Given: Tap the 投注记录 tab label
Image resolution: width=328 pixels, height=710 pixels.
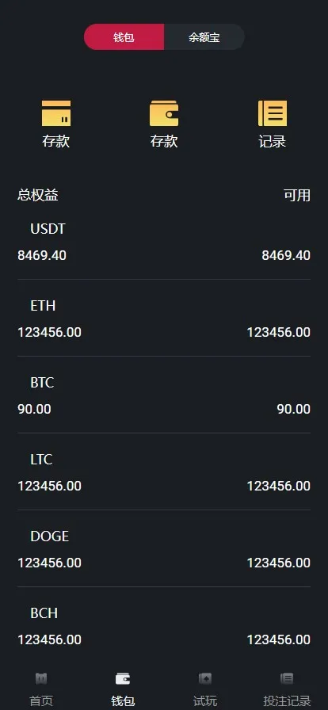Looking at the screenshot, I should click(287, 701).
